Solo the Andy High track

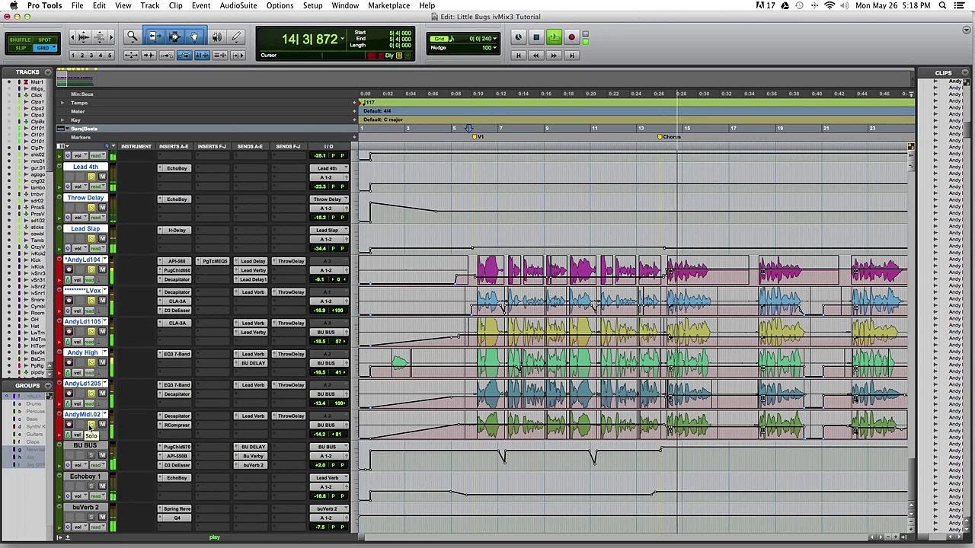[91, 362]
